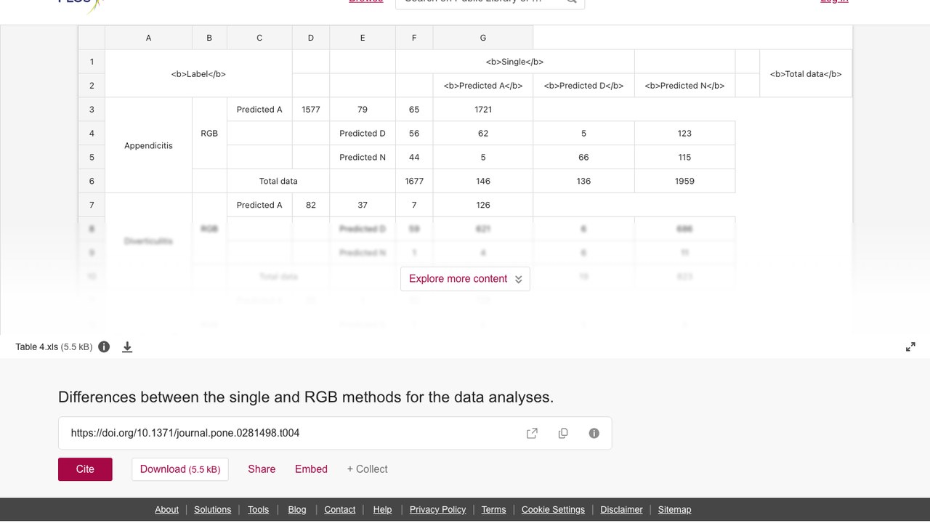Click the cell containing 1677

tap(414, 181)
